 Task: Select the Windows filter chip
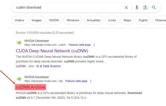73,20
